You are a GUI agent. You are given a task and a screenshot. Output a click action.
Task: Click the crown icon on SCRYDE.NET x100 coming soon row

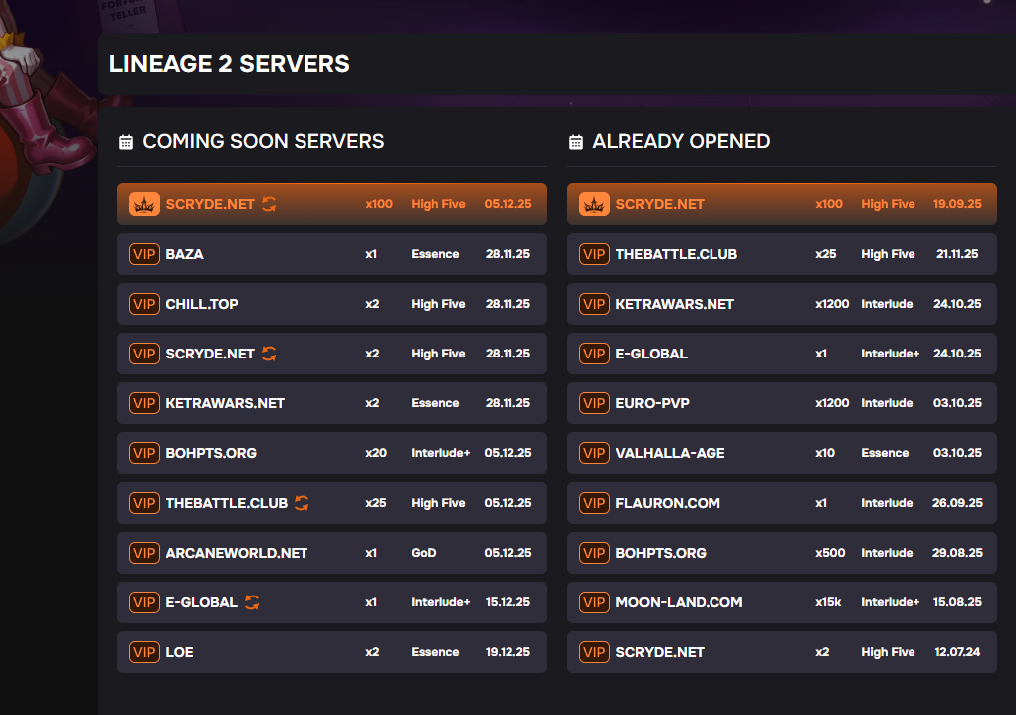pos(144,204)
